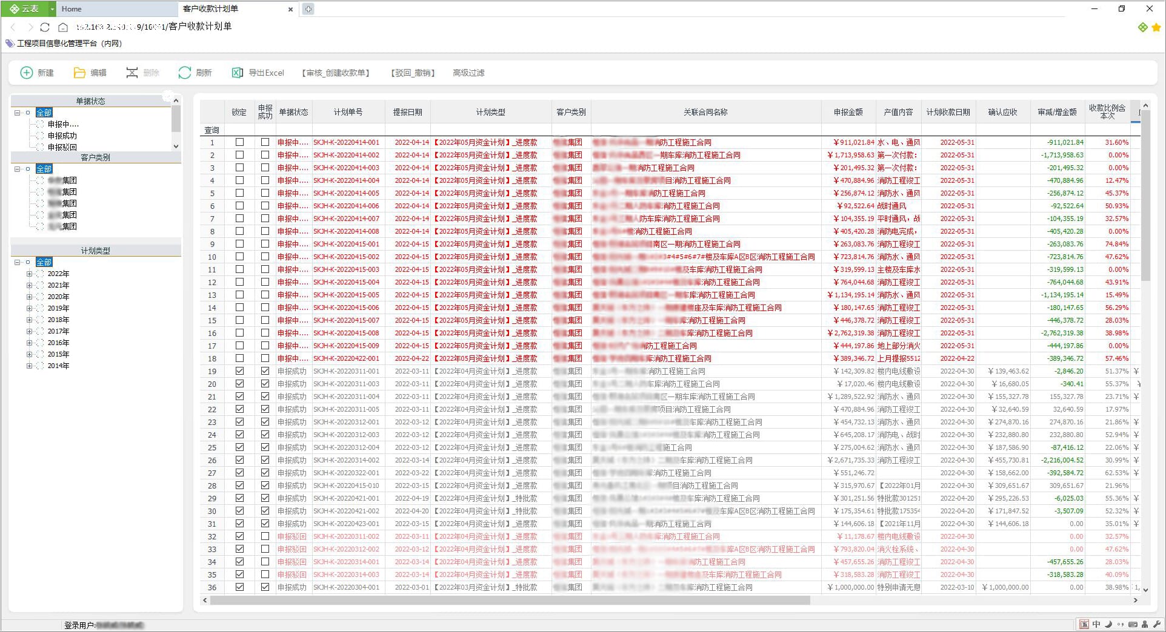Screen dimensions: 1166x632
Task: Uncheck 锁定 checkbox in row 19
Action: (239, 371)
